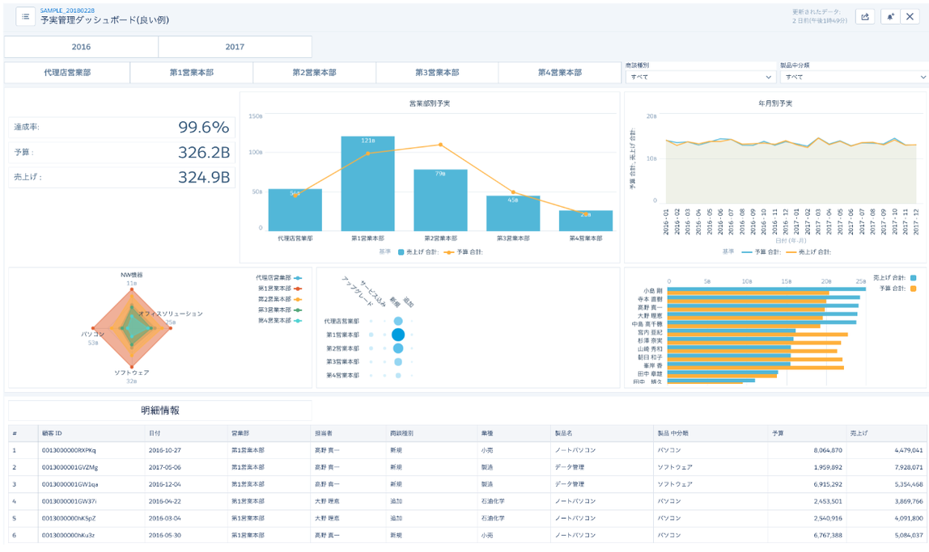The width and height of the screenshot is (929, 552).
Task: Open the dashboard list menu icon
Action: click(x=25, y=16)
